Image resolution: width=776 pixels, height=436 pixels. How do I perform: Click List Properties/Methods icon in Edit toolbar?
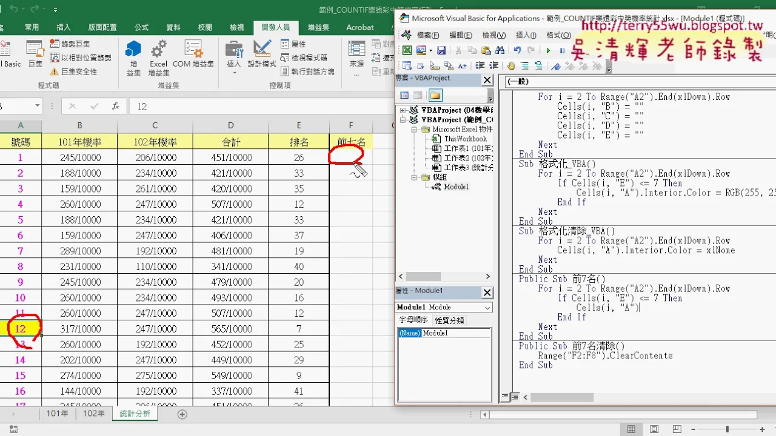click(x=407, y=65)
